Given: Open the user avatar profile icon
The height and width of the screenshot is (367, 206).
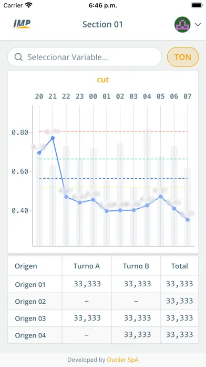Looking at the screenshot, I should click(182, 24).
